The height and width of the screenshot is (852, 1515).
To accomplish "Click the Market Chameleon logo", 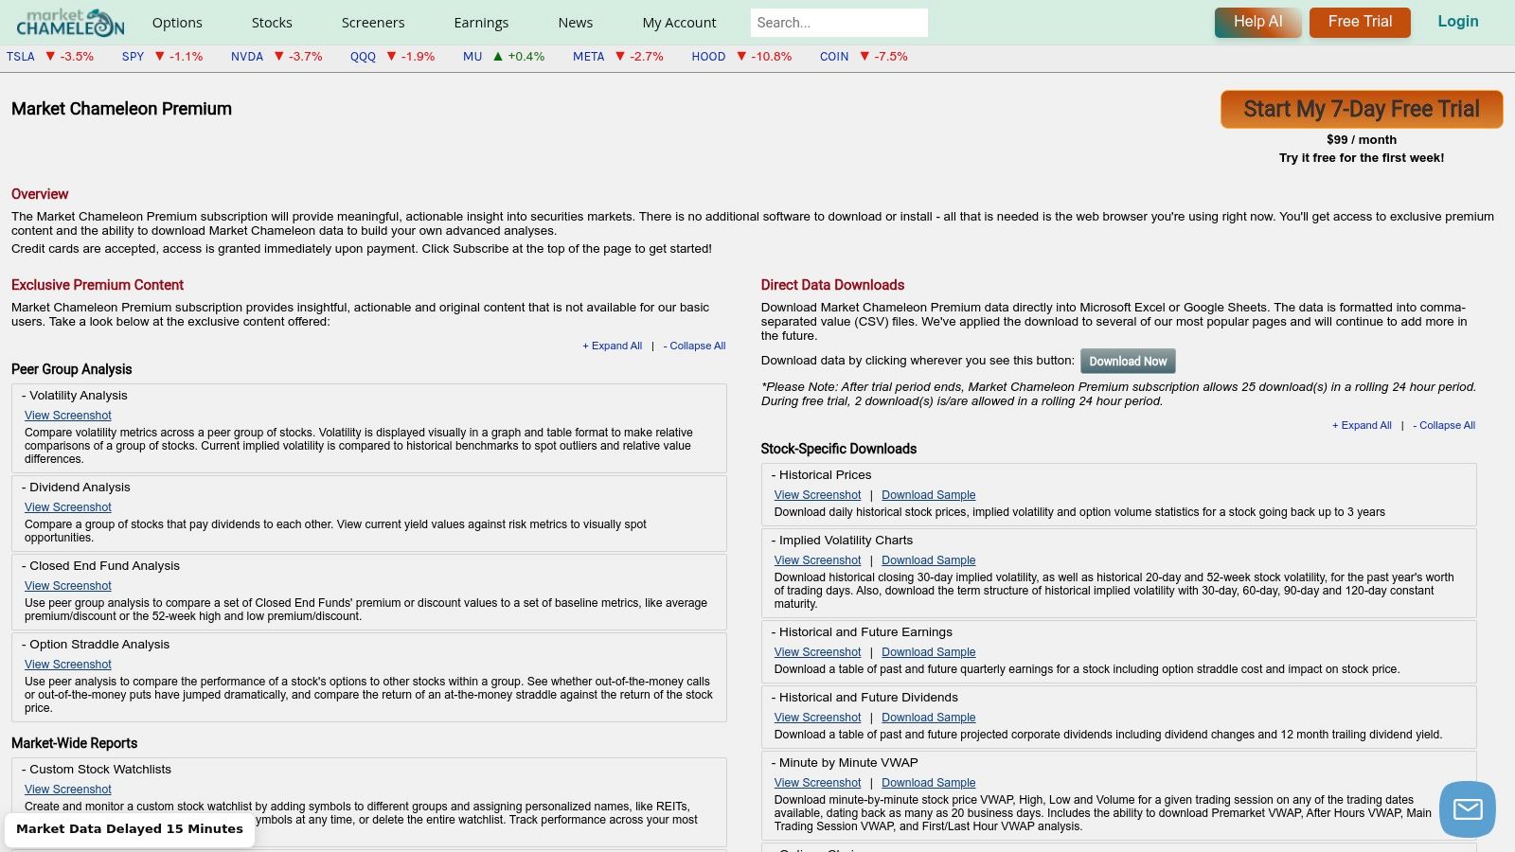I will [x=70, y=22].
